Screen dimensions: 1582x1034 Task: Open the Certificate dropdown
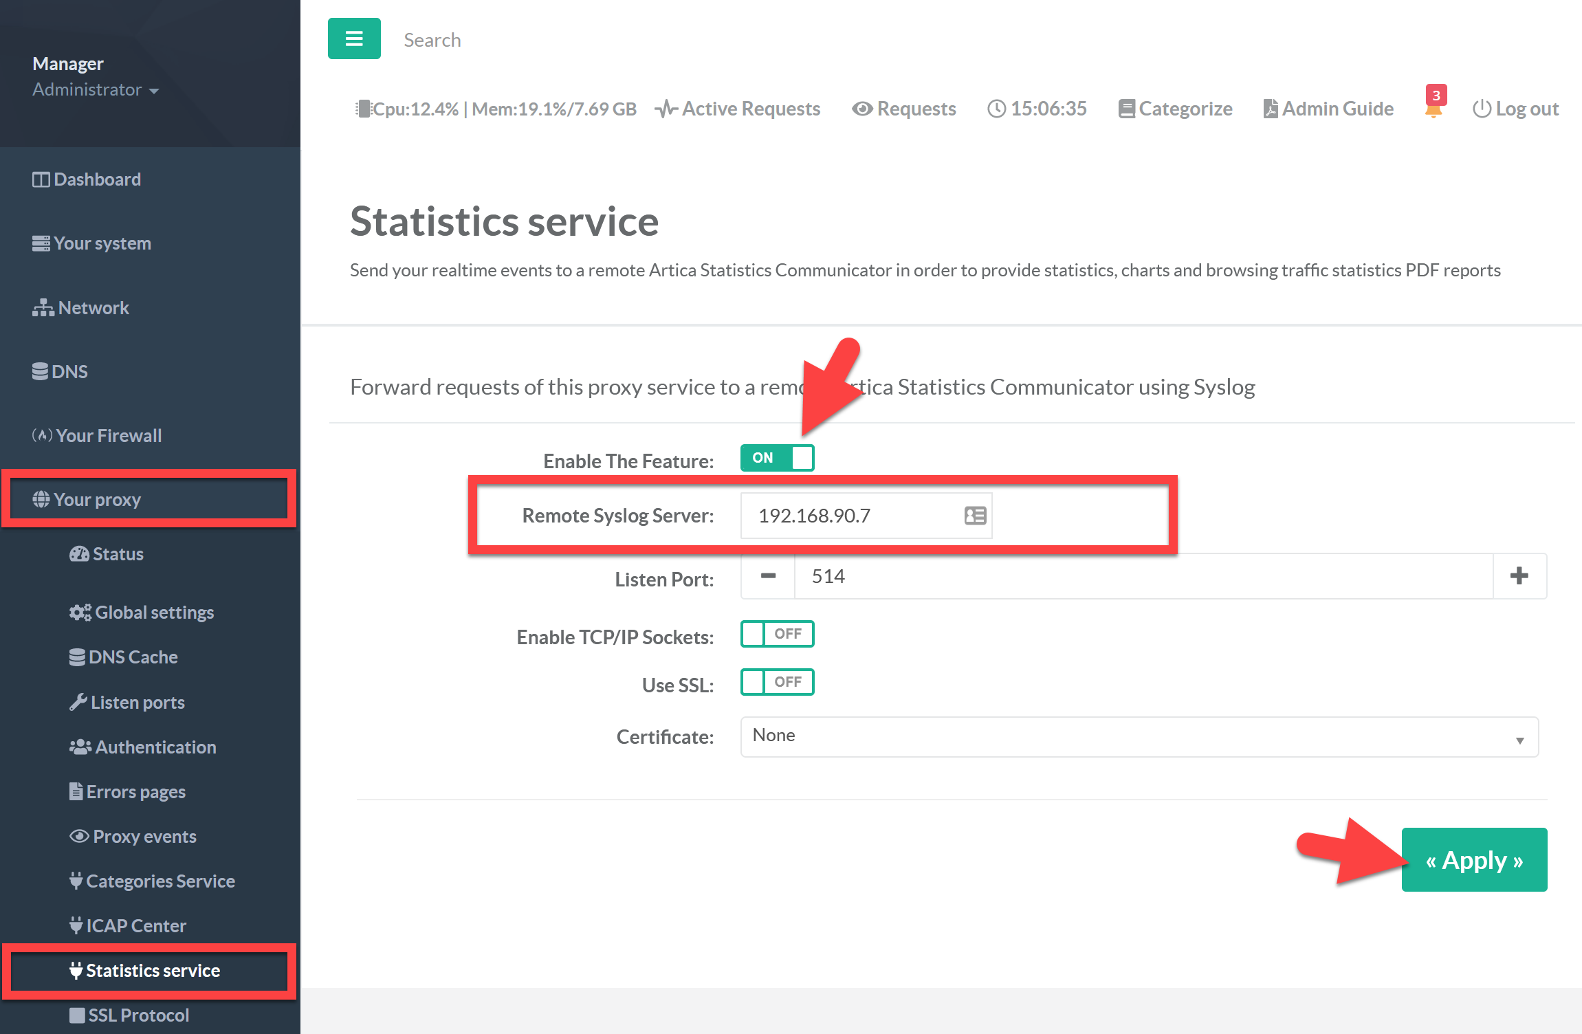point(1139,737)
